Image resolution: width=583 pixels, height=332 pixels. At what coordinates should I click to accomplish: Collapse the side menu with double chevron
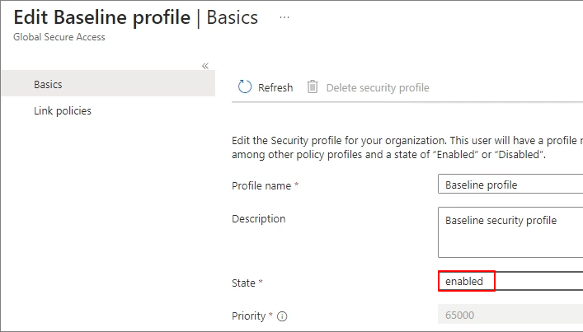tap(205, 66)
